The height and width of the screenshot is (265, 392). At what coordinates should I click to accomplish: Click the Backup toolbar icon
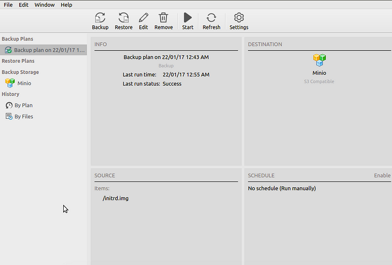pos(100,18)
